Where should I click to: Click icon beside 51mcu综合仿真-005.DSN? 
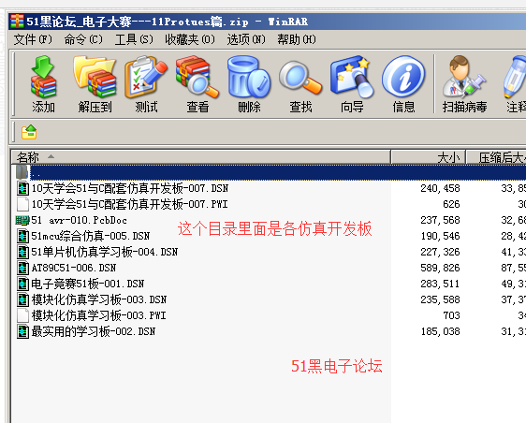point(22,236)
